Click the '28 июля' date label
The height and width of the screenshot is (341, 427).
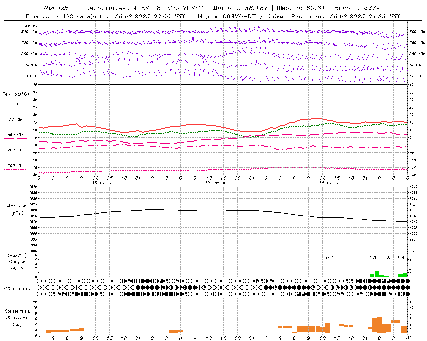(328, 183)
